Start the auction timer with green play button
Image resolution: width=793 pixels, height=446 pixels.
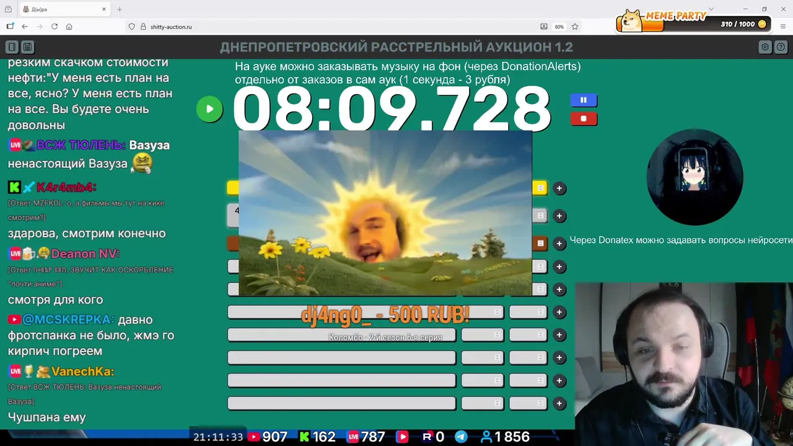coord(209,110)
